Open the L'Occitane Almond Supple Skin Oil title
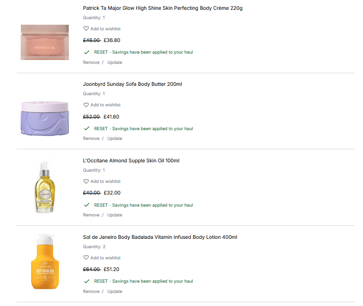Viewport: 363px width, 306px height. 131,161
